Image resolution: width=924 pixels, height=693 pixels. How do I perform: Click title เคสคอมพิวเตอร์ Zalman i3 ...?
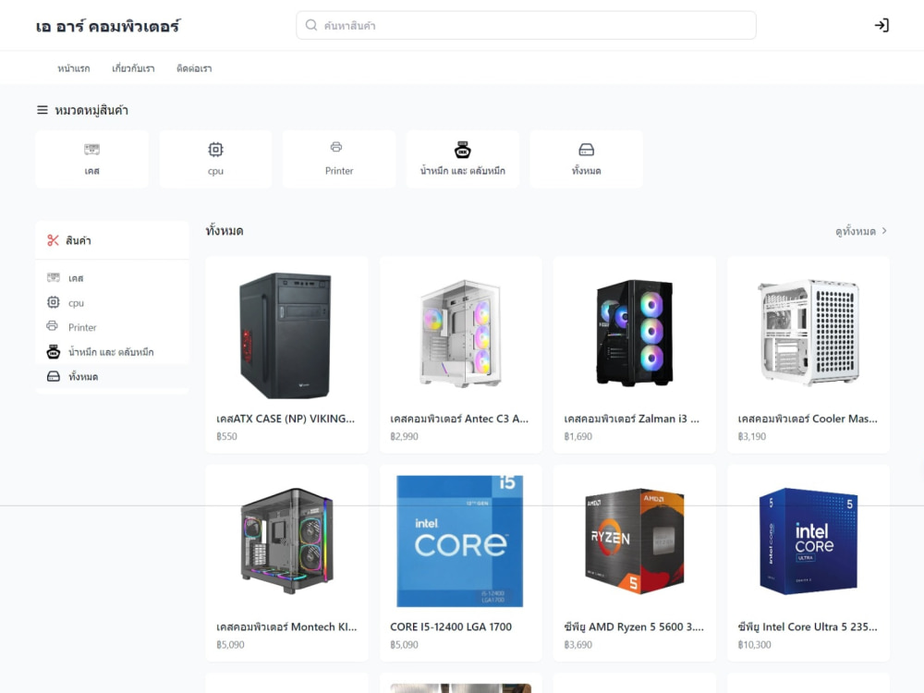pyautogui.click(x=632, y=419)
